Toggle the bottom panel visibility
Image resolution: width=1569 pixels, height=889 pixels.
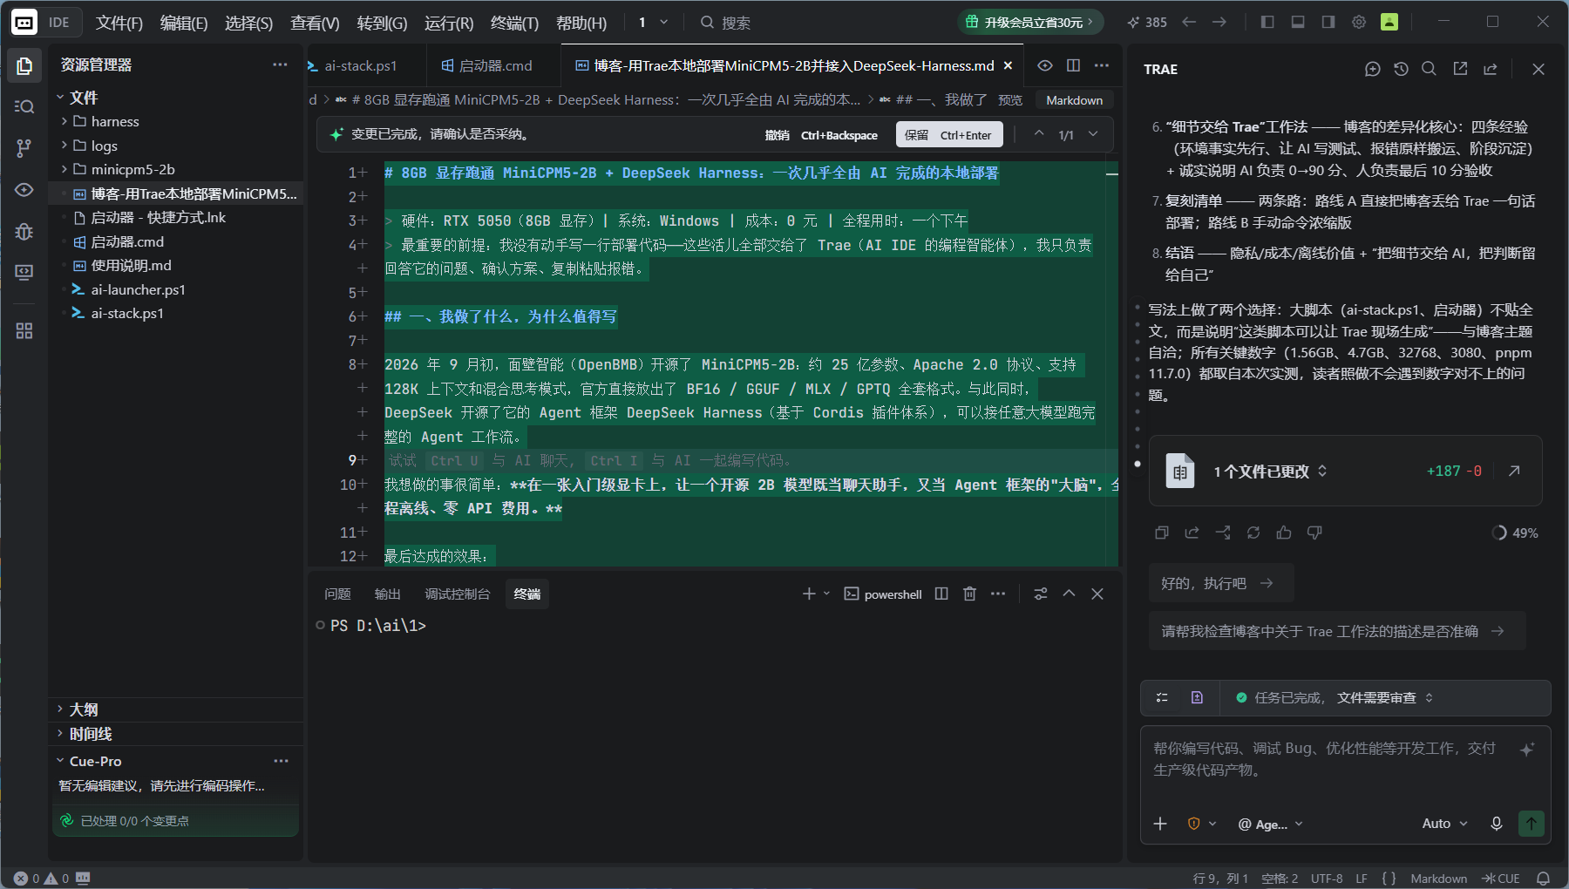point(1298,22)
